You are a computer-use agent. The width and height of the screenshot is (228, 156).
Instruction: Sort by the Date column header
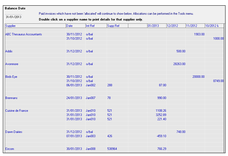[x=76, y=26]
